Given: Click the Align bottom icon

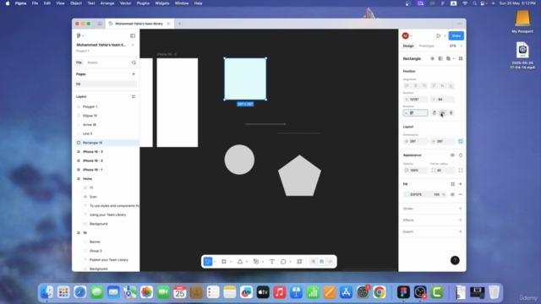Looking at the screenshot, I should (451, 86).
